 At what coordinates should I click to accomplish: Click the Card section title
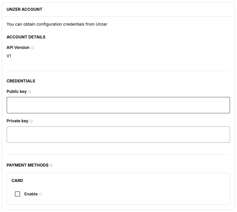tap(17, 181)
